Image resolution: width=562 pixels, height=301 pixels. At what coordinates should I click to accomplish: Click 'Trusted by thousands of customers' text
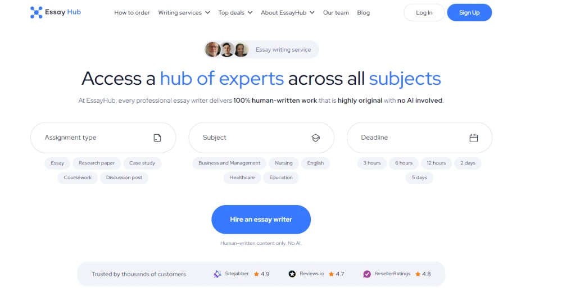click(139, 274)
